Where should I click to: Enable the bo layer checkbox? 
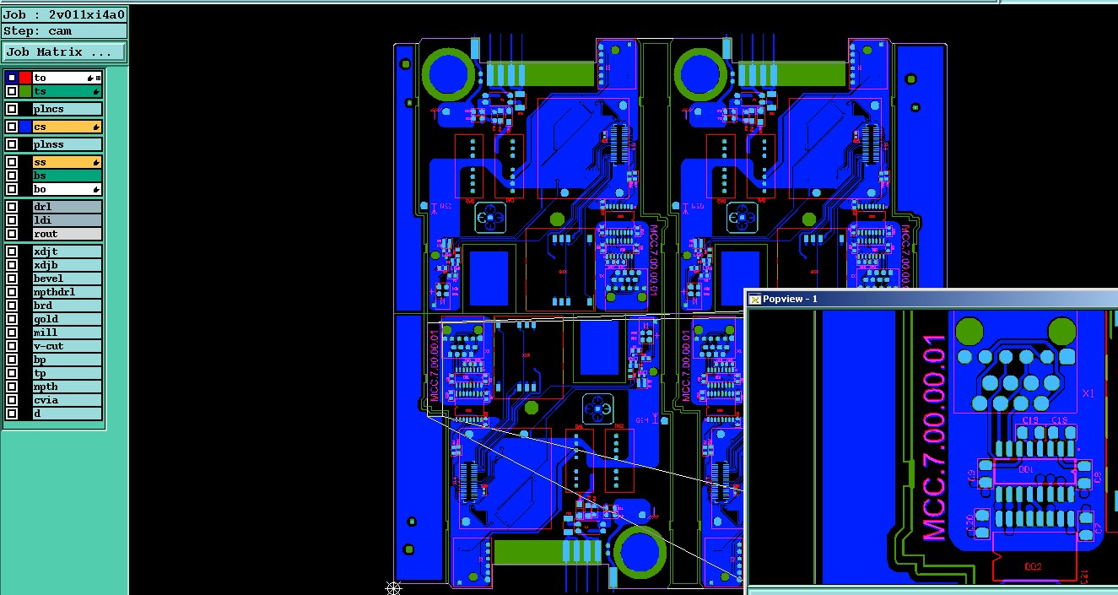pos(12,189)
